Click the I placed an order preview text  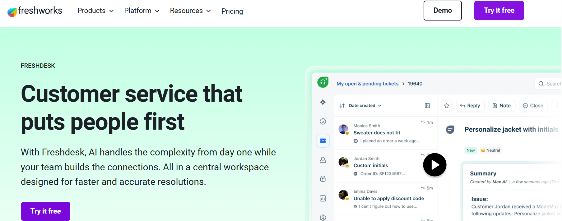[390, 141]
